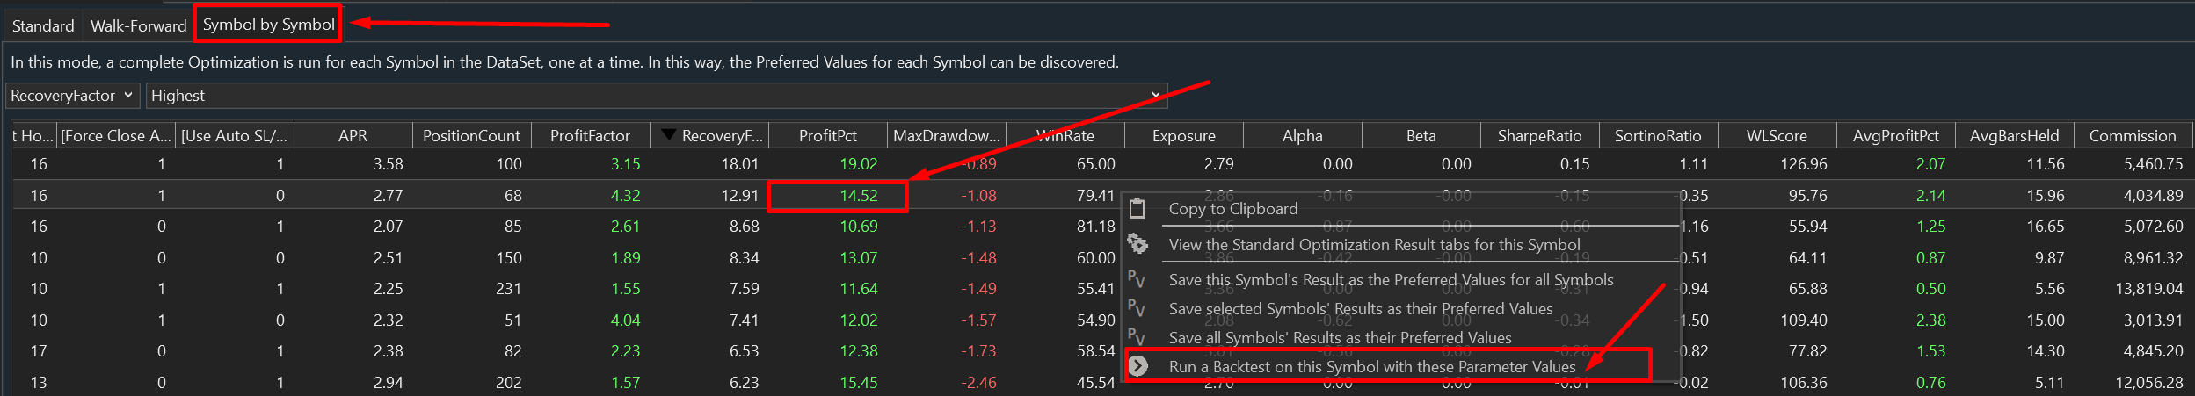Click PV icon beside Save selected Symbols' Results
2195x396 pixels.
point(1137,309)
